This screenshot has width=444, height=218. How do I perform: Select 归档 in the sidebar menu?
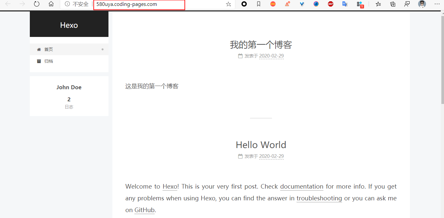click(x=69, y=61)
